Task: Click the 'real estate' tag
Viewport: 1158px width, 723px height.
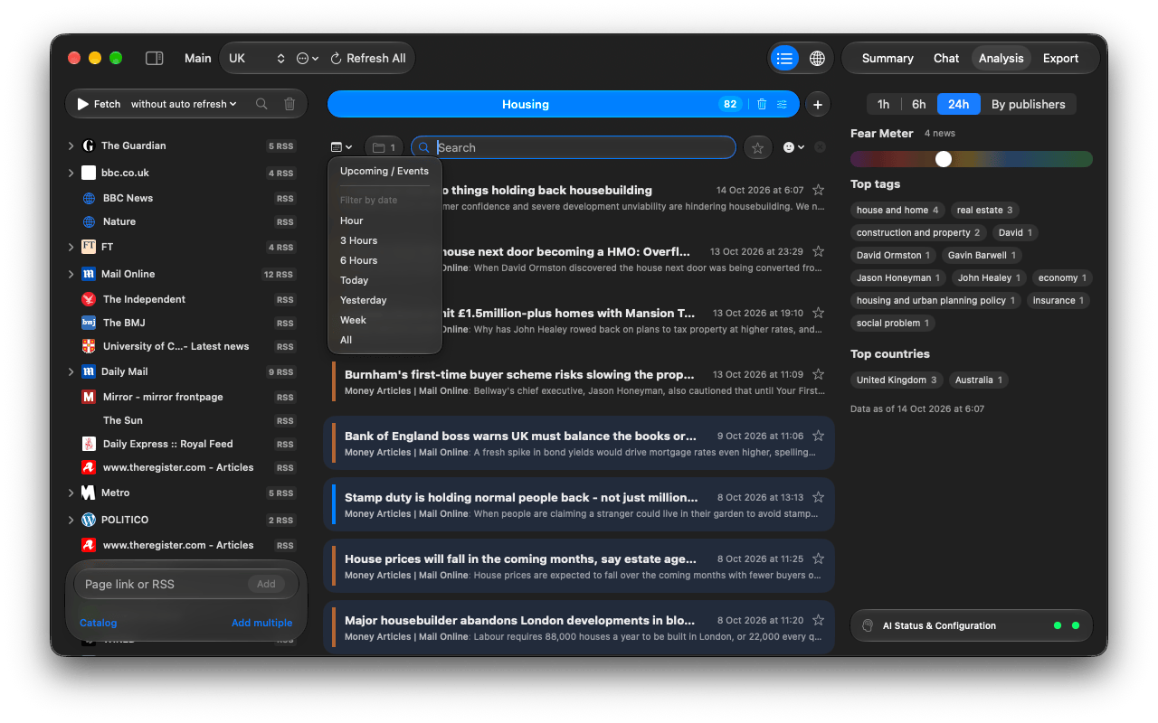Action: 985,210
